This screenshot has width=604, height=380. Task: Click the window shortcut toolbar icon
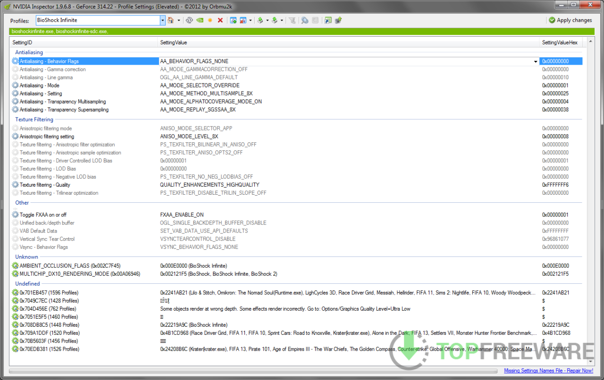pos(328,20)
